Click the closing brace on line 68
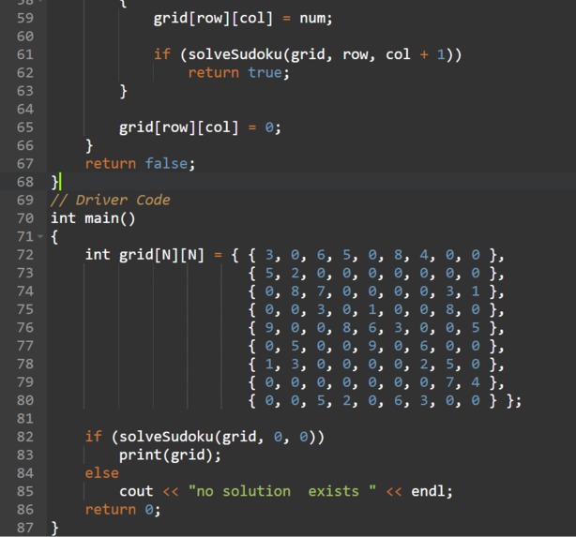This screenshot has width=576, height=537. tap(54, 183)
